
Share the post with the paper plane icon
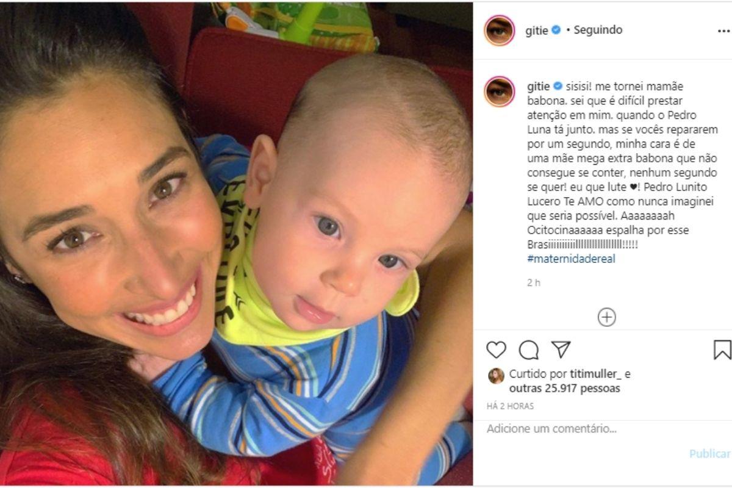pos(561,350)
